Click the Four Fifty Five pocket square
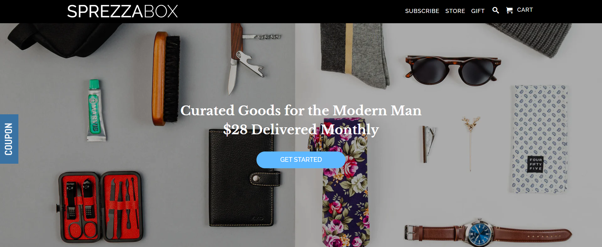 pos(539,139)
